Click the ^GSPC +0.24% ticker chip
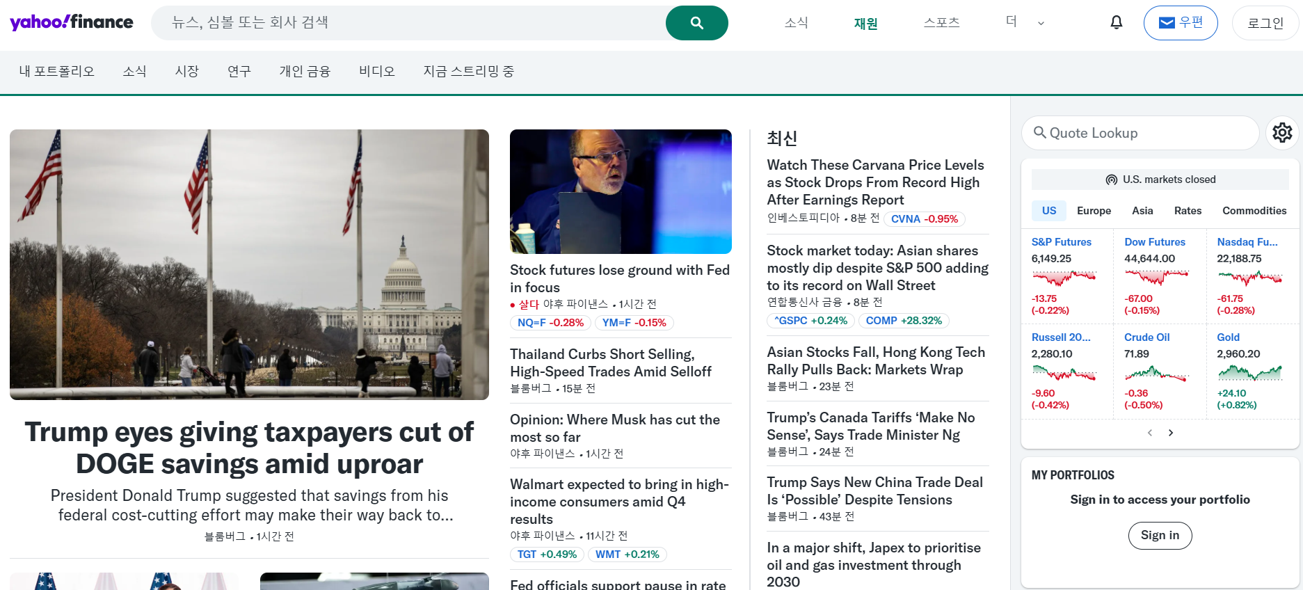The width and height of the screenshot is (1303, 590). click(x=810, y=321)
